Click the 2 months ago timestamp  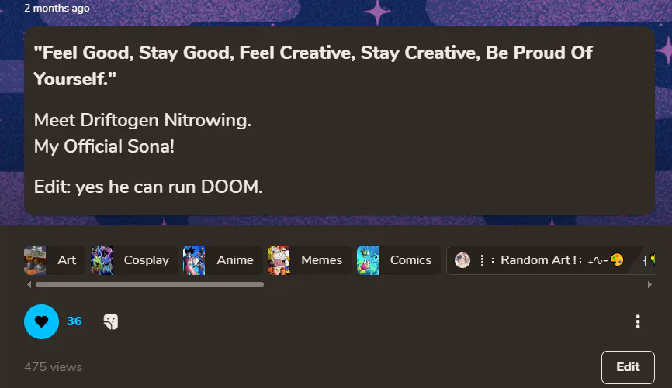[57, 8]
